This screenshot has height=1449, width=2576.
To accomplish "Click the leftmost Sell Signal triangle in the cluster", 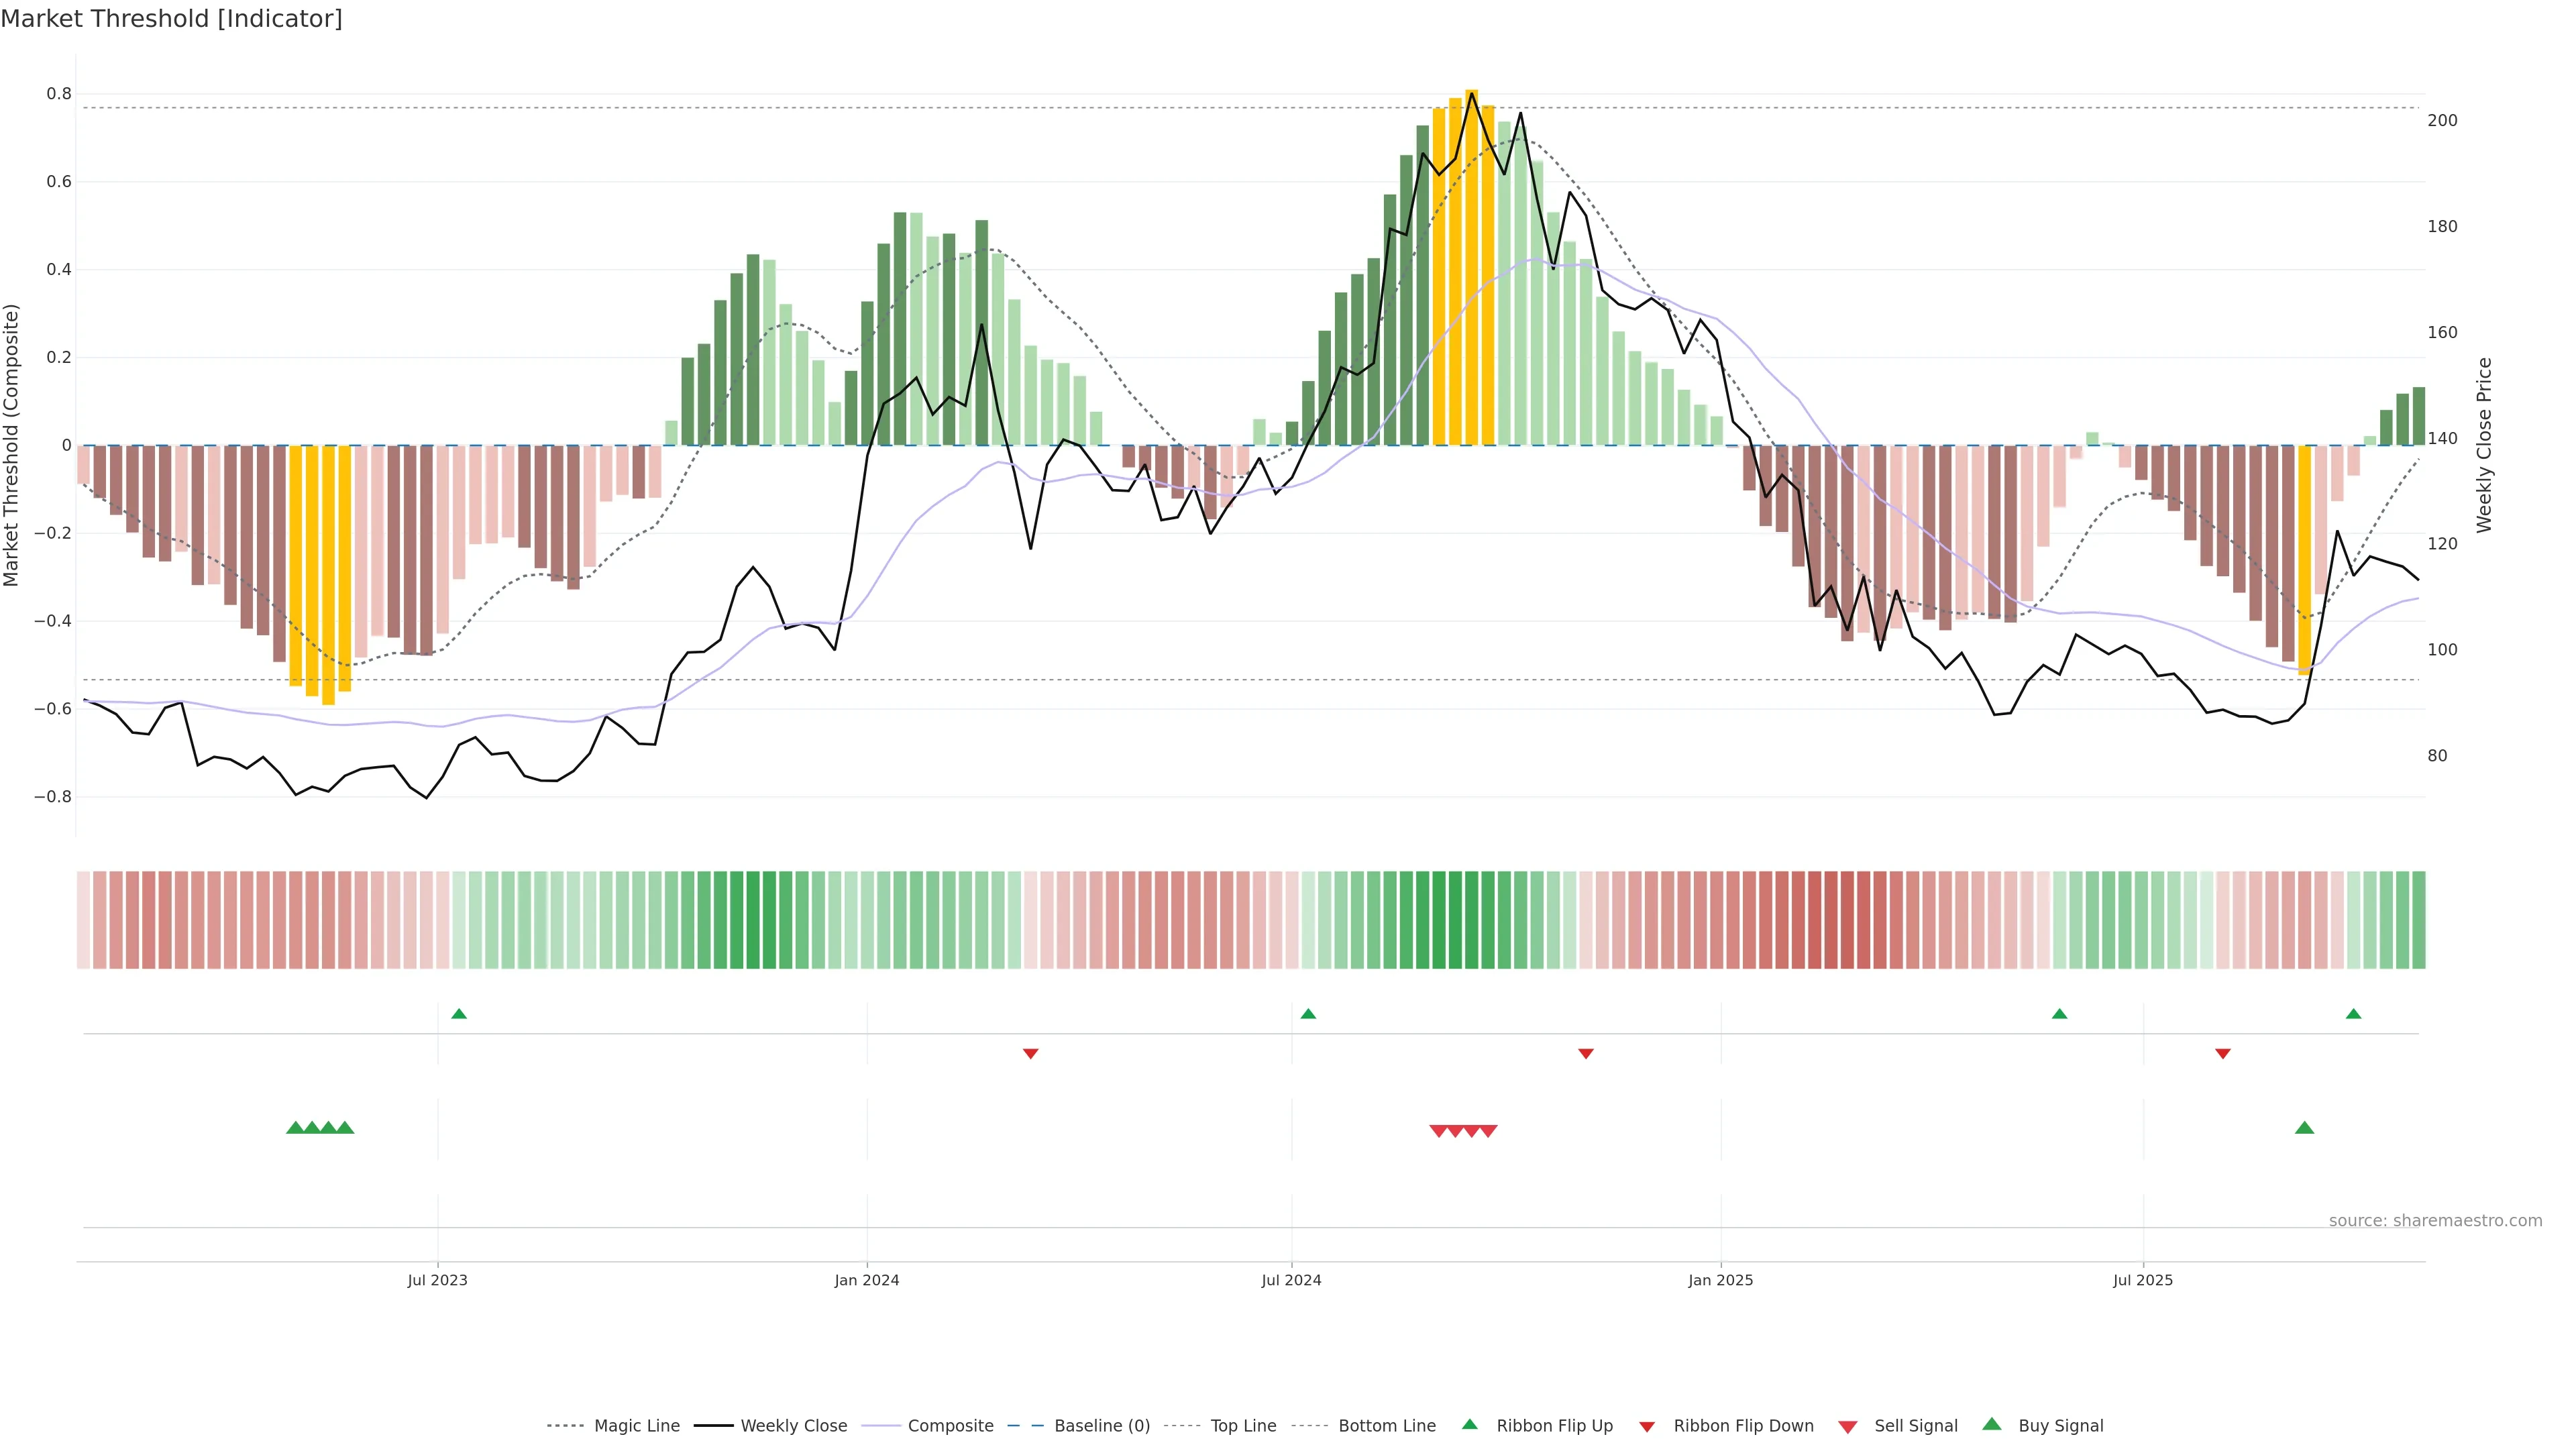I will coord(1439,1131).
